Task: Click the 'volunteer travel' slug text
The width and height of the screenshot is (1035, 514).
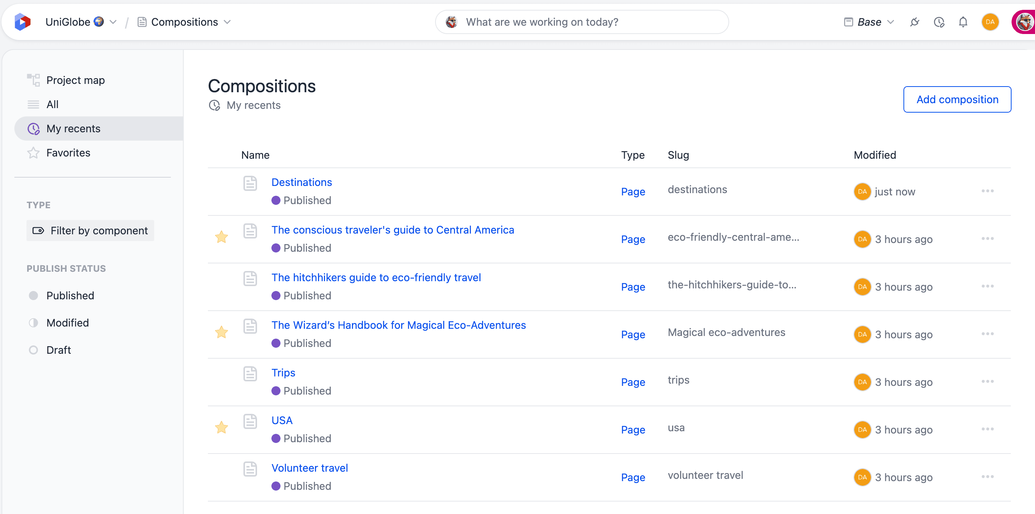Action: coord(705,475)
